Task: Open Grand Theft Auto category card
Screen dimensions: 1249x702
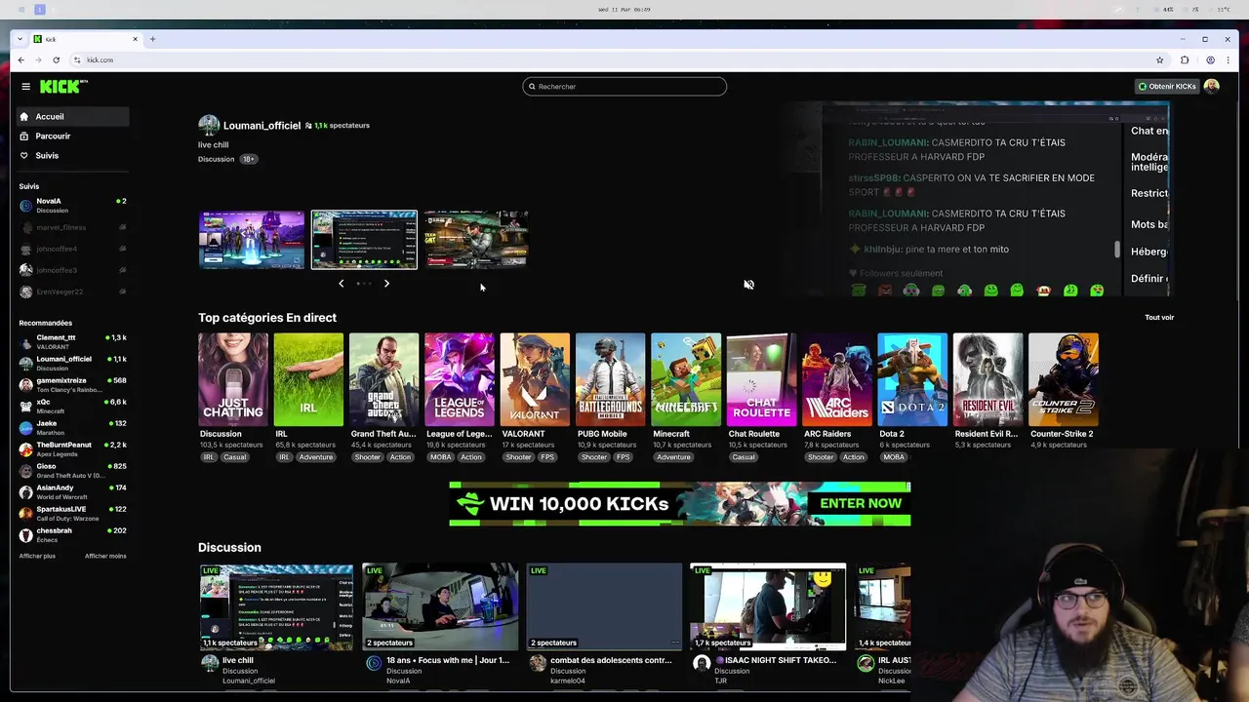Action: [383, 380]
